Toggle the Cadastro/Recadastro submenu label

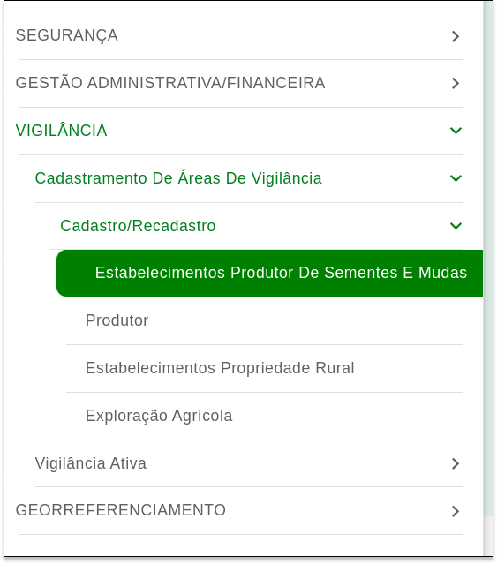[x=138, y=226]
